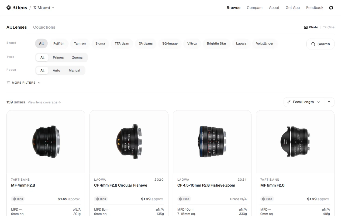Filter by Fujifilm brand
Viewport: 345px width, 216px height.
click(x=59, y=43)
